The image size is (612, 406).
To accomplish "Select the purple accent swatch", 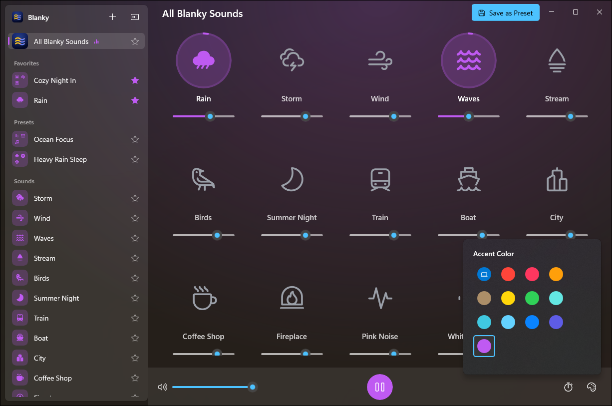I will pyautogui.click(x=484, y=346).
